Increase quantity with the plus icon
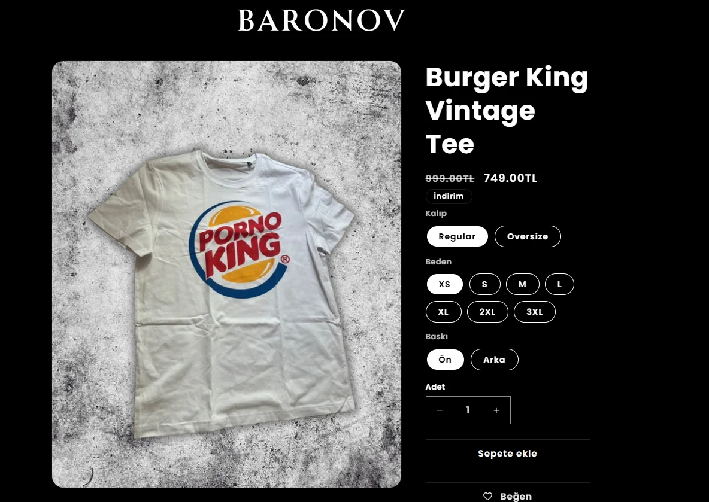This screenshot has width=709, height=502. click(x=496, y=410)
